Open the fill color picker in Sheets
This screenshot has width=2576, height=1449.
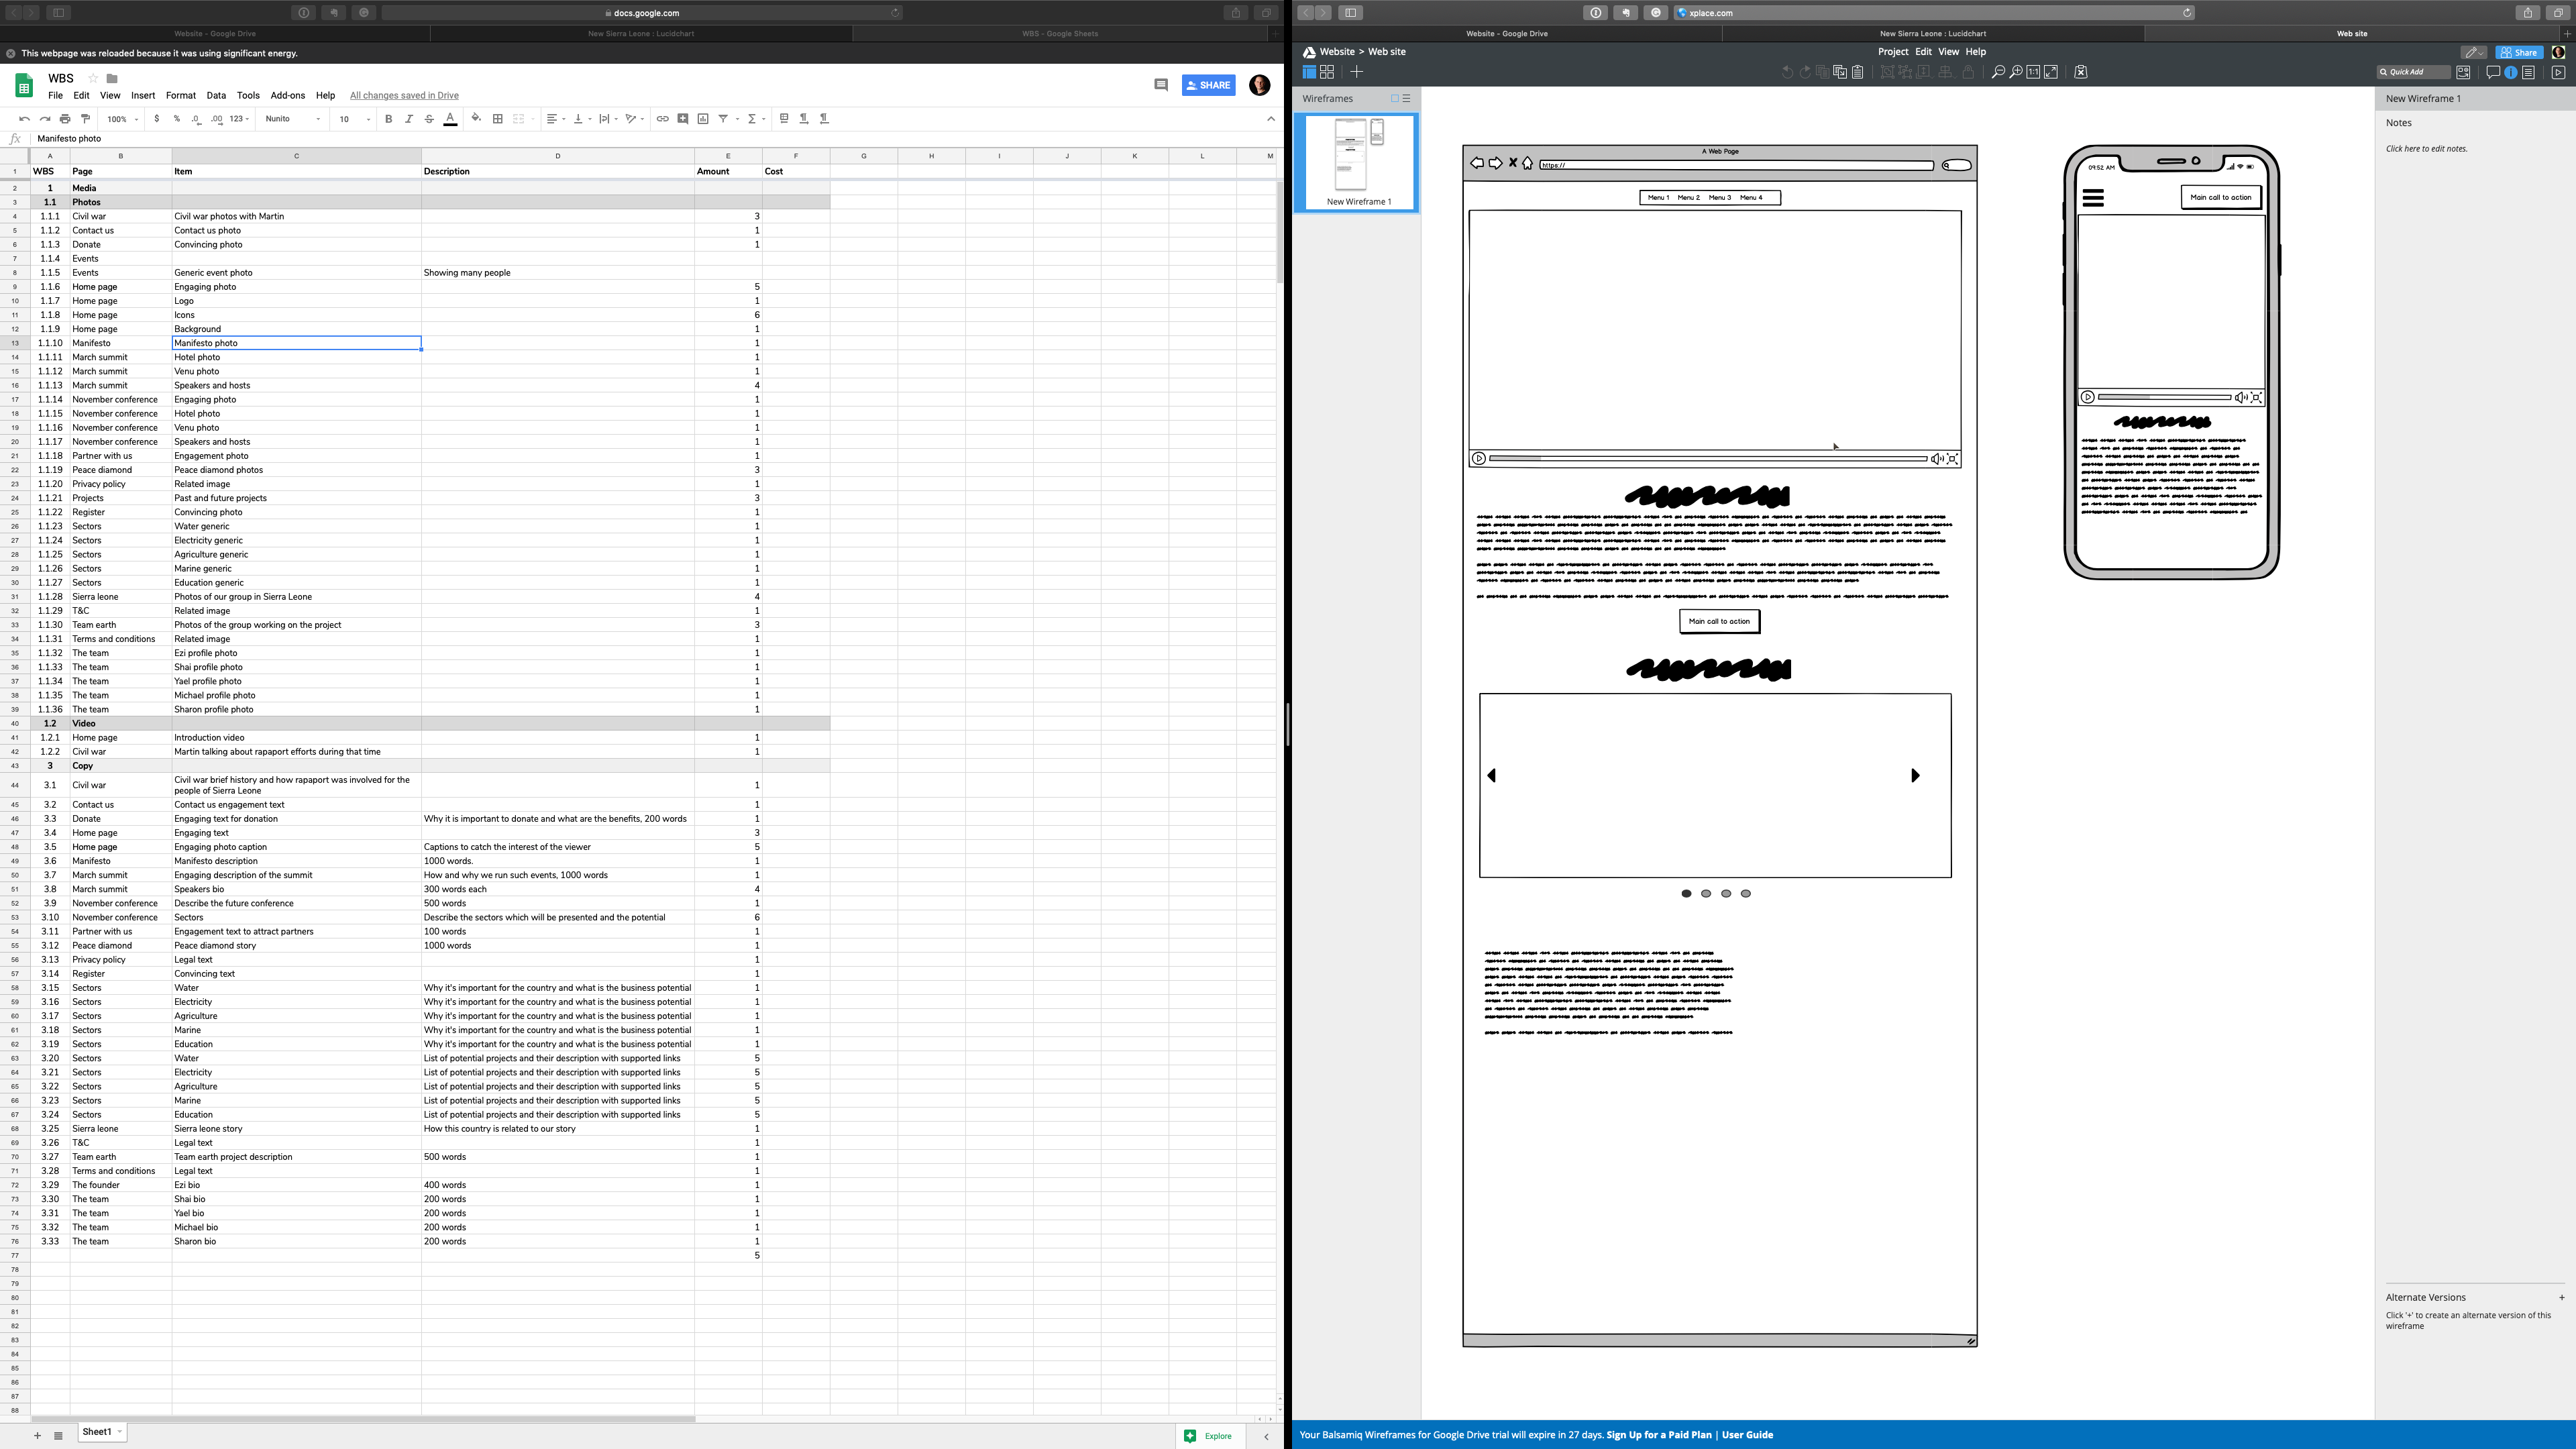tap(476, 119)
